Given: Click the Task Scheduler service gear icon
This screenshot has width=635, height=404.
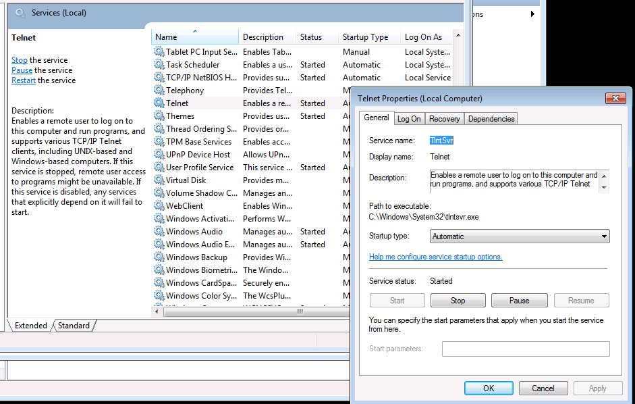Looking at the screenshot, I should click(x=159, y=65).
